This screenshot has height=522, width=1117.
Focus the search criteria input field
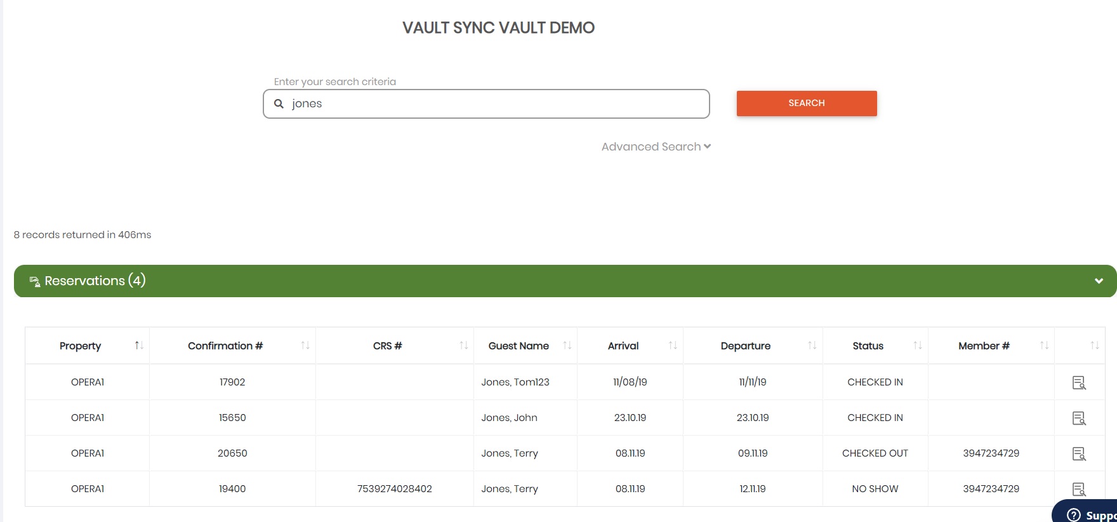click(x=486, y=104)
